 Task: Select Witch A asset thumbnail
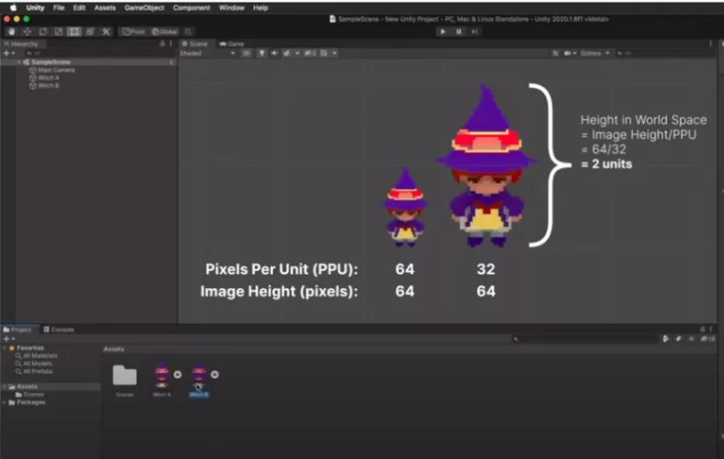[x=162, y=375]
